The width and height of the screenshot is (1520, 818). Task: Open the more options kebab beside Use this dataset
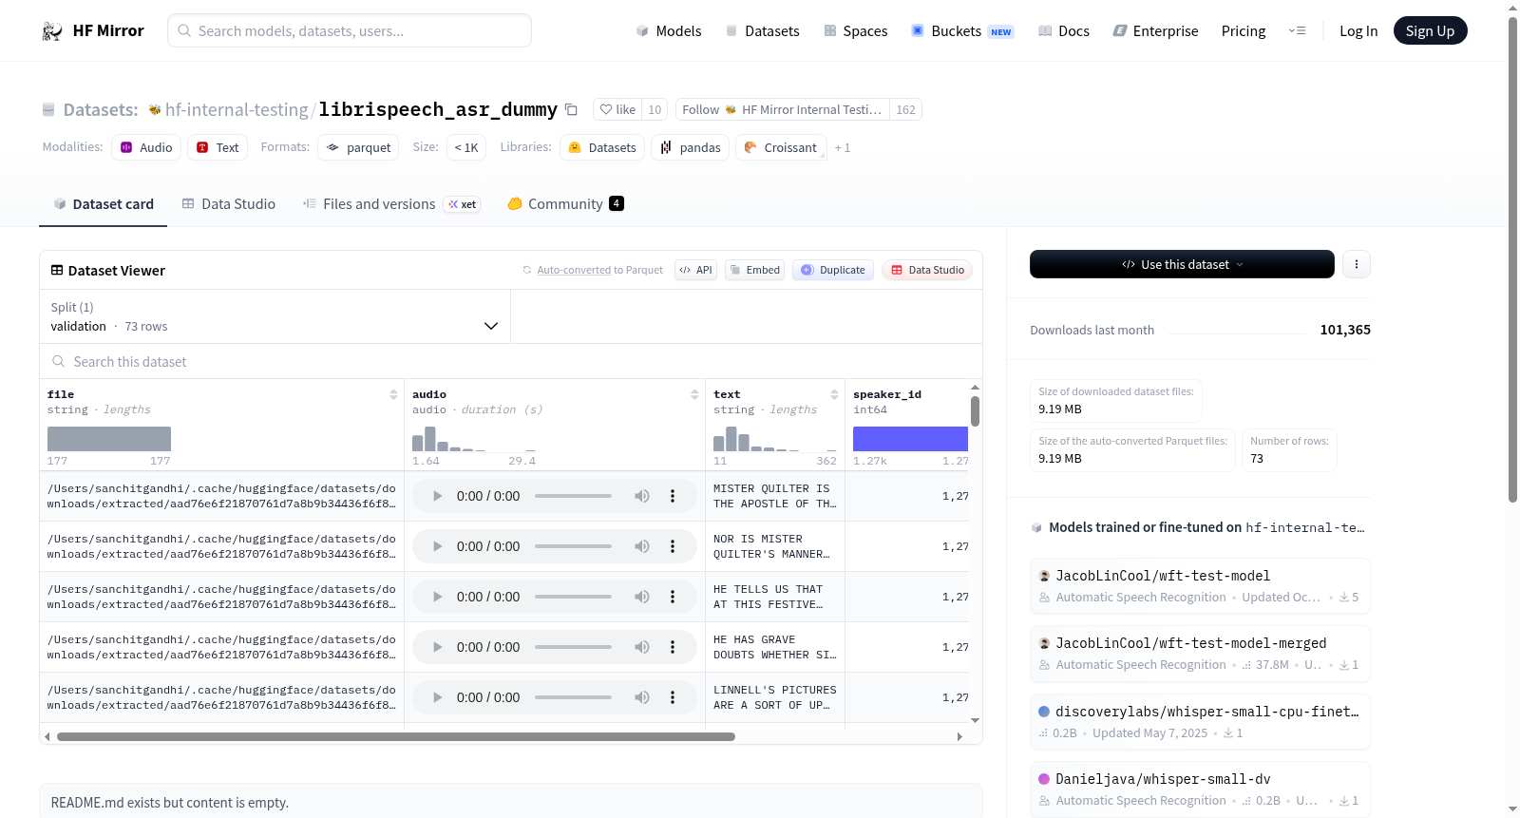tap(1357, 264)
